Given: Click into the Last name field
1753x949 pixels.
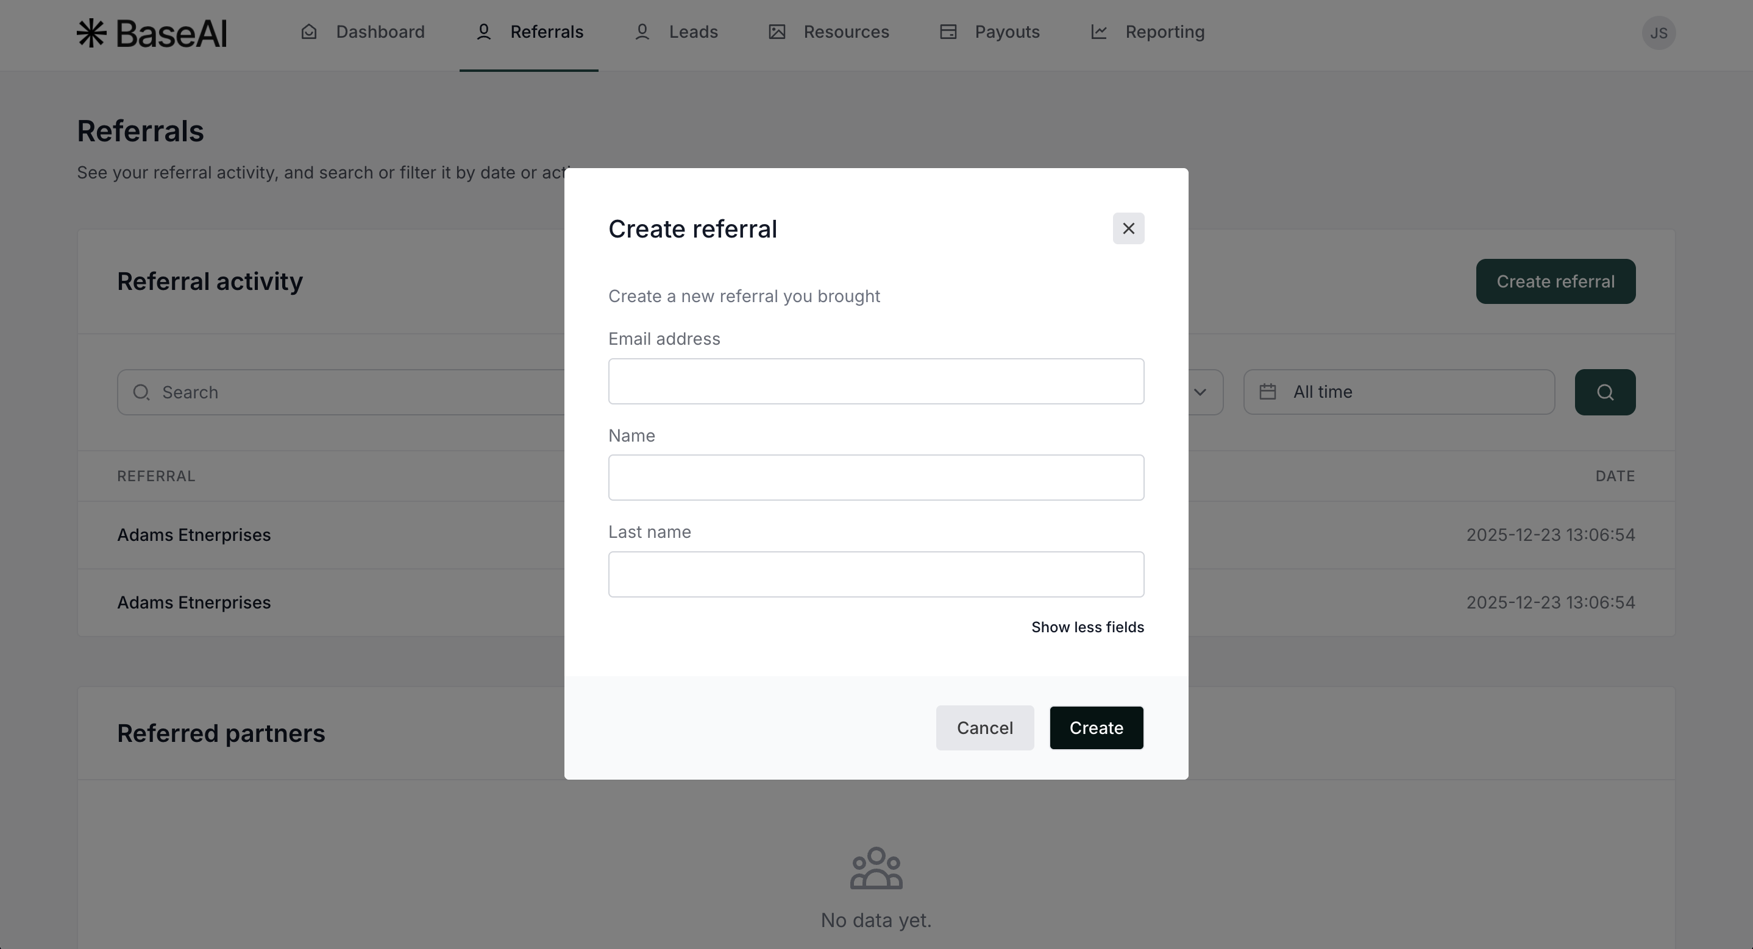Looking at the screenshot, I should click(x=876, y=575).
